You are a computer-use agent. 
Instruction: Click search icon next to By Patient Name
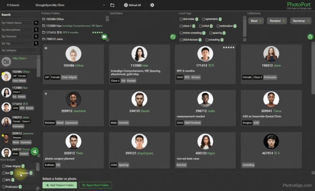pyautogui.click(x=36, y=23)
